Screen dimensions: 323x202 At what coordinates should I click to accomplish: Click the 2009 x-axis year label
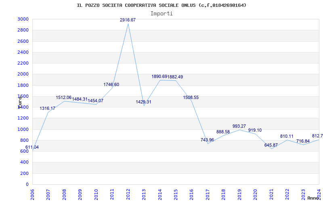[80, 195]
